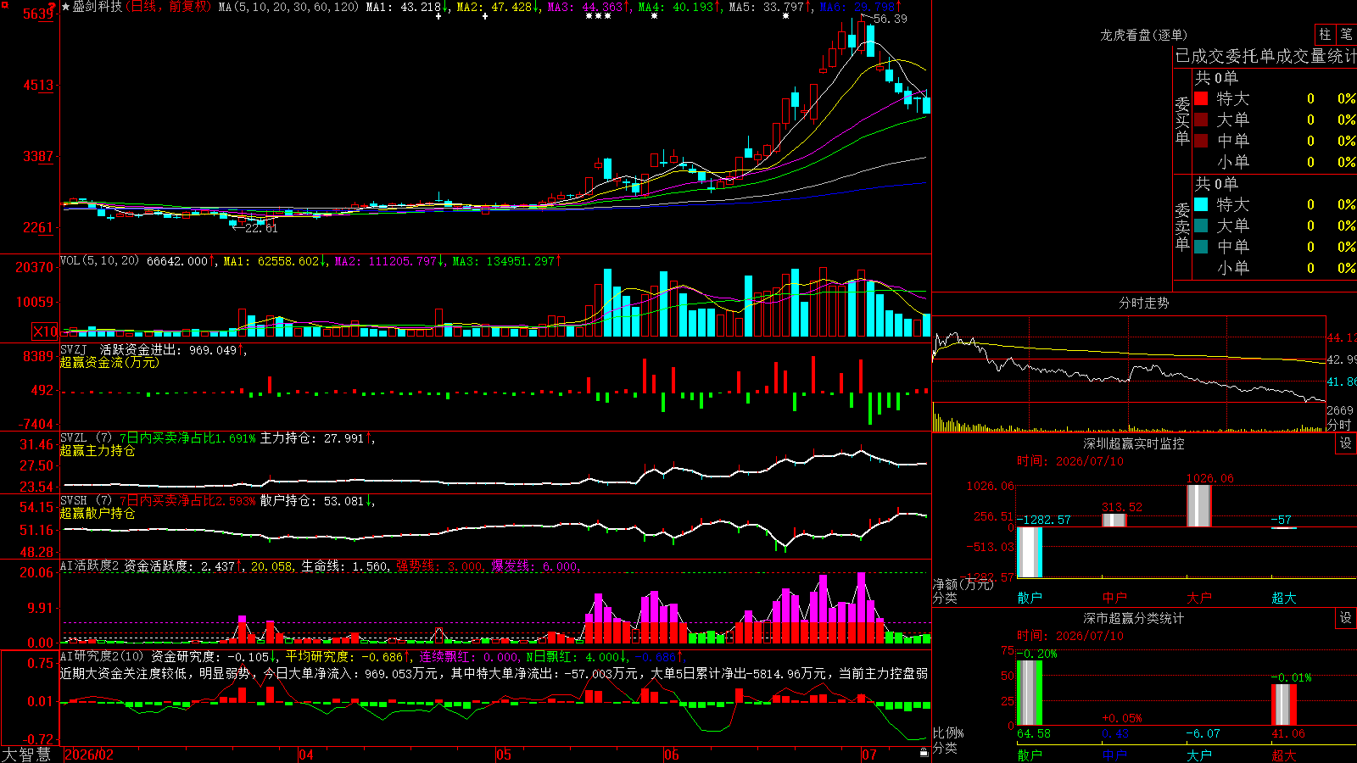Screen dimensions: 1357x763
Task: Click dark red swatch for 委买单 中单
Action: click(x=1201, y=141)
